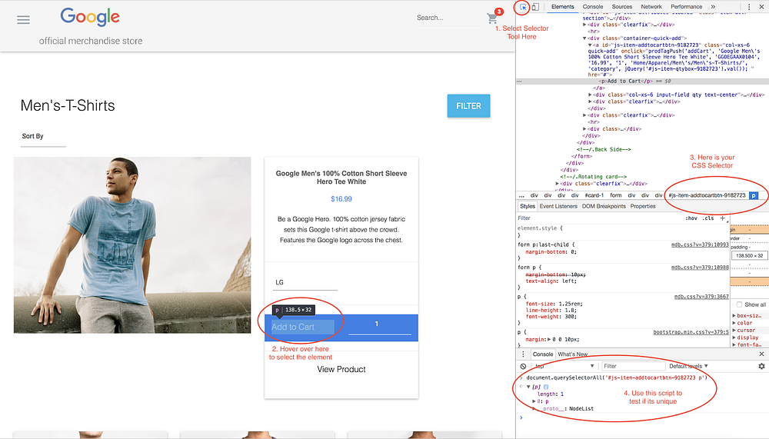Screen dimensions: 769x439
Task: Open the console drawer three-dot menu
Action: point(523,354)
